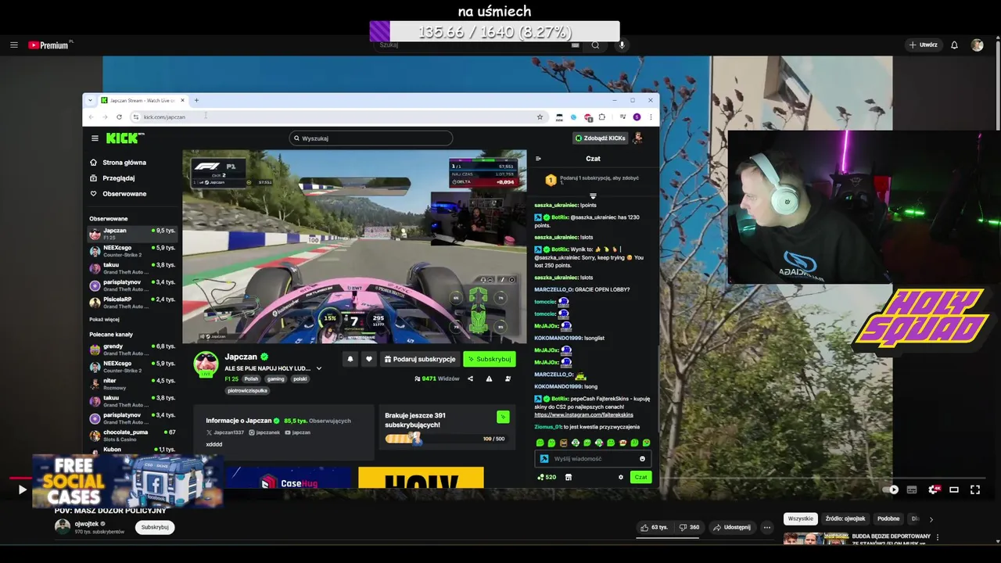Open a new browser tab with plus

tap(196, 100)
